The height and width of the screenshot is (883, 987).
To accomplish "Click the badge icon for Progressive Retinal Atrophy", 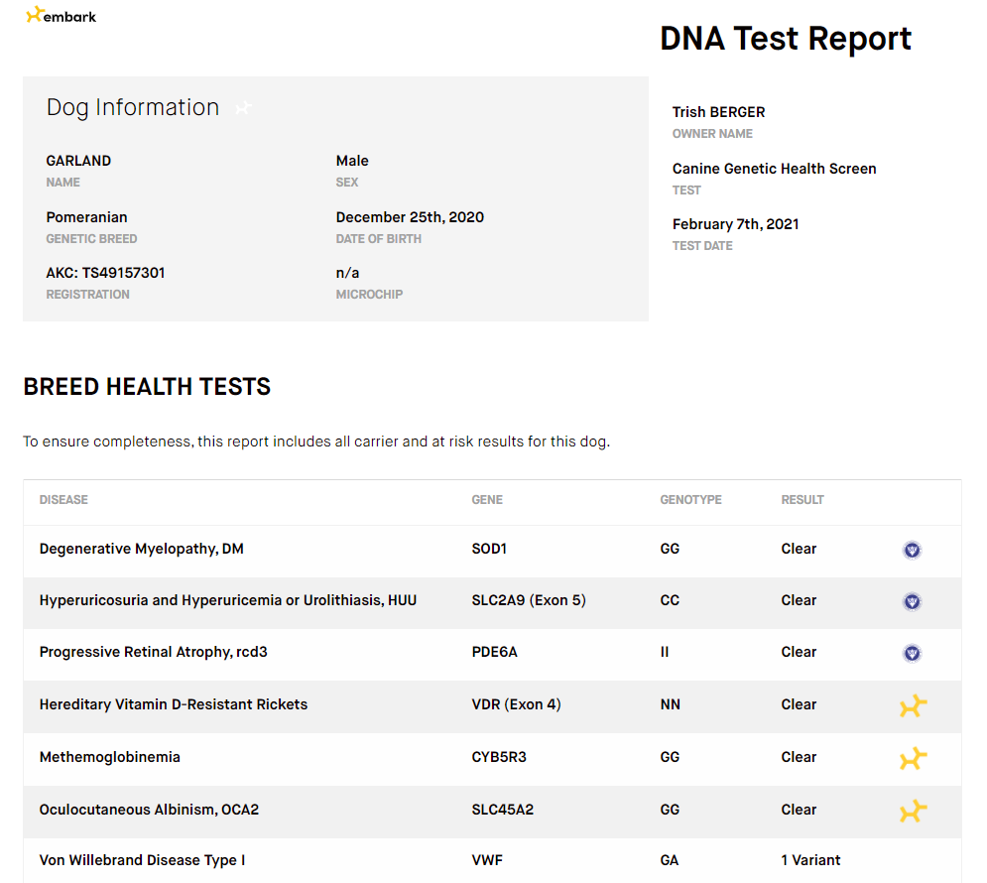I will (912, 653).
